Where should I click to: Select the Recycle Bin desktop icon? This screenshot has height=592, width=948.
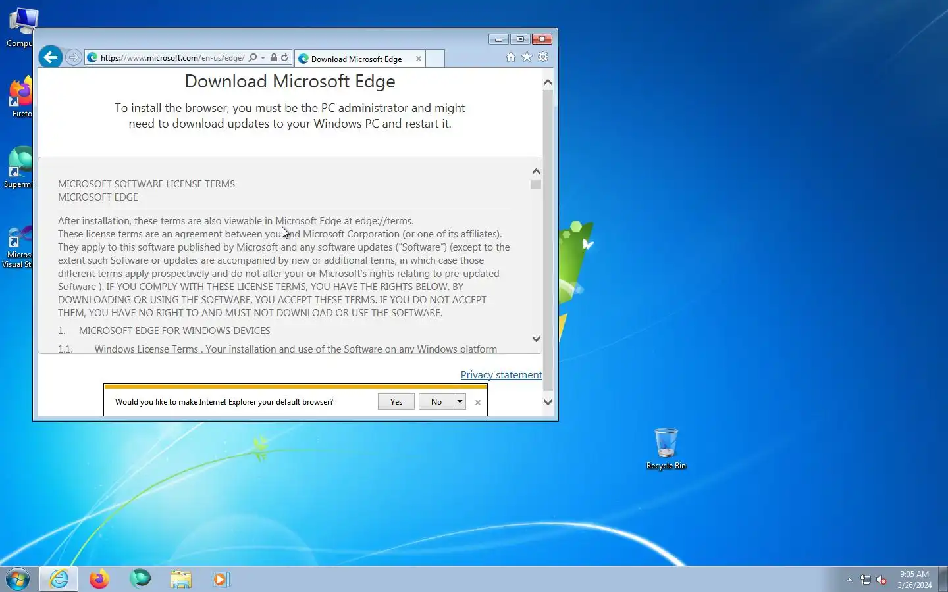click(x=666, y=449)
